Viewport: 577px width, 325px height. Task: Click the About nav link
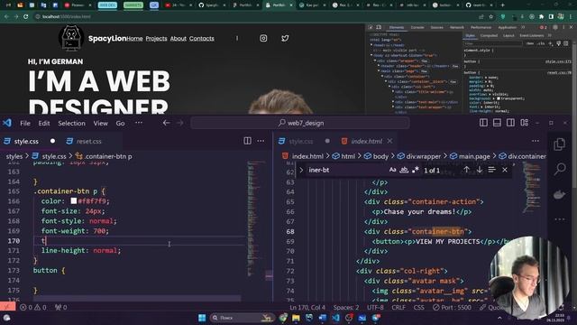coord(179,38)
